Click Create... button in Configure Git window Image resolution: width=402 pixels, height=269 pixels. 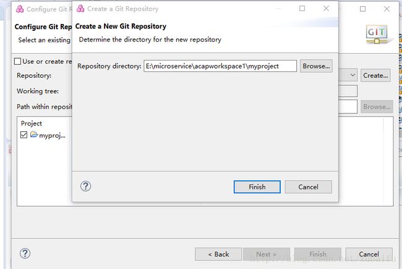[x=375, y=75]
